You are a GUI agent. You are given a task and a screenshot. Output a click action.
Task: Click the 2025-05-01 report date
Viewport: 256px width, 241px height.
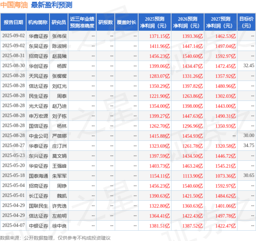click(14, 195)
